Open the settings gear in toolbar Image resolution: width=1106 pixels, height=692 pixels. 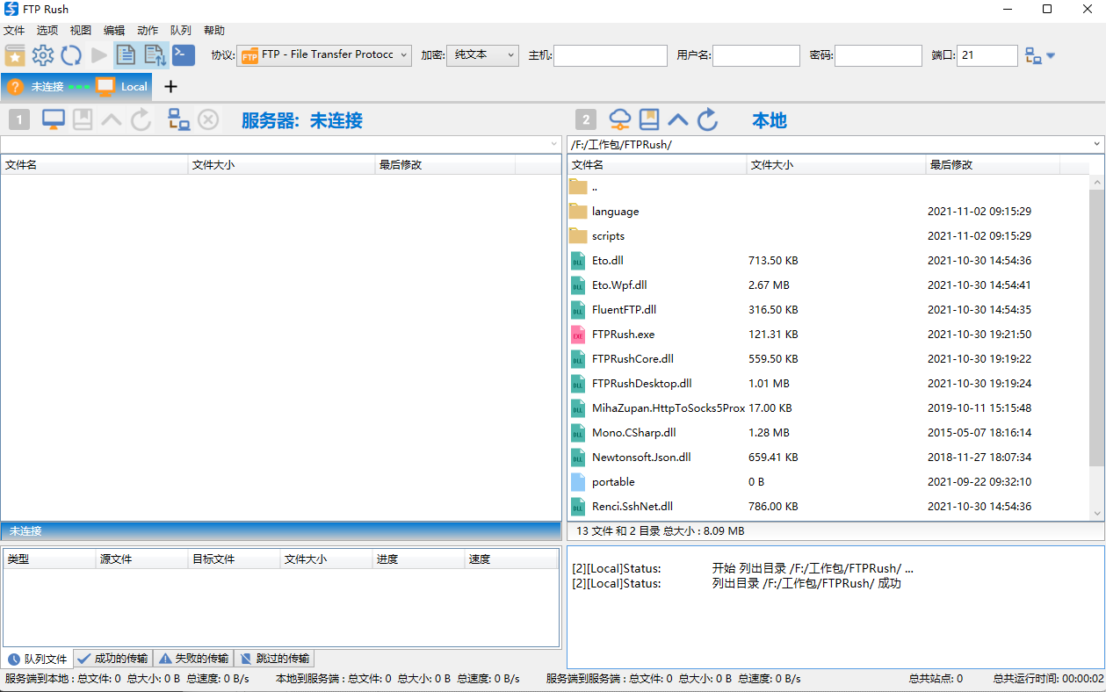point(43,55)
